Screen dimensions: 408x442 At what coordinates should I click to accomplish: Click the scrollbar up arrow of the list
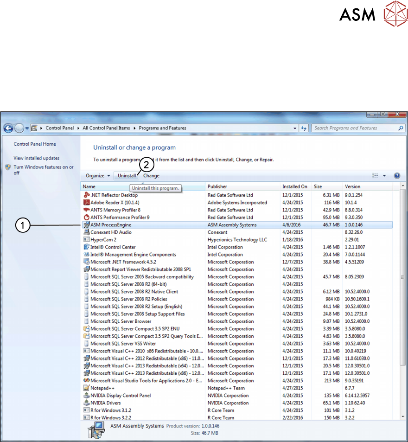point(402,186)
